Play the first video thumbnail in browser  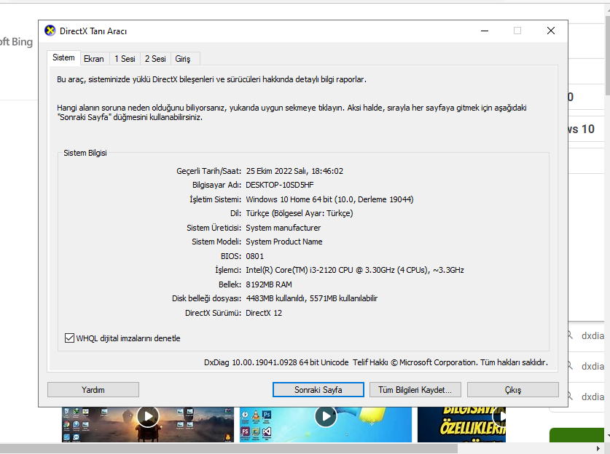click(x=148, y=416)
